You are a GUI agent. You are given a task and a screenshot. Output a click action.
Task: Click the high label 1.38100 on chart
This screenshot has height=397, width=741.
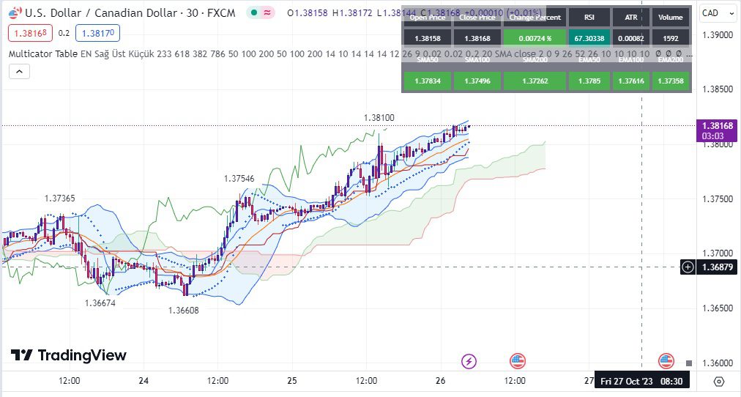[379, 118]
